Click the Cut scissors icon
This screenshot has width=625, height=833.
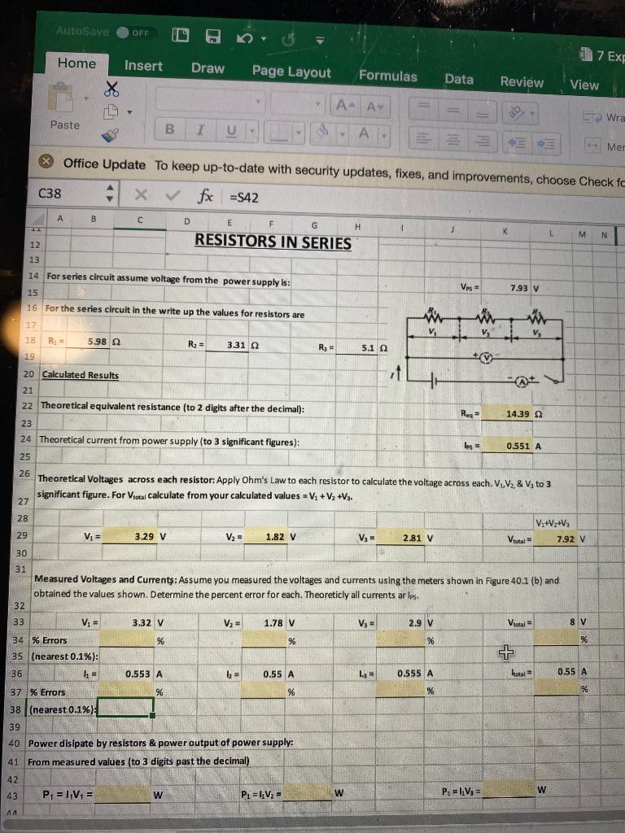pyautogui.click(x=111, y=89)
